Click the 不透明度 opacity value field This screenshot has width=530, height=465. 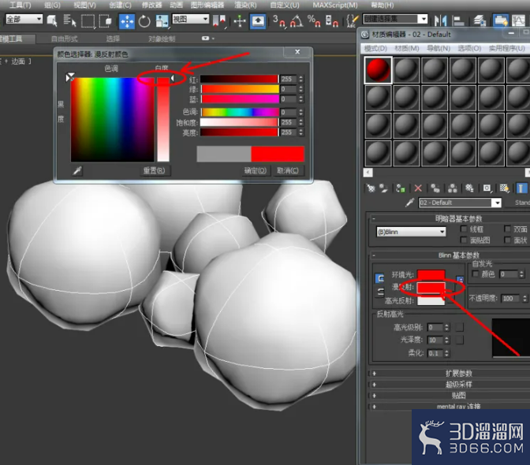(510, 299)
